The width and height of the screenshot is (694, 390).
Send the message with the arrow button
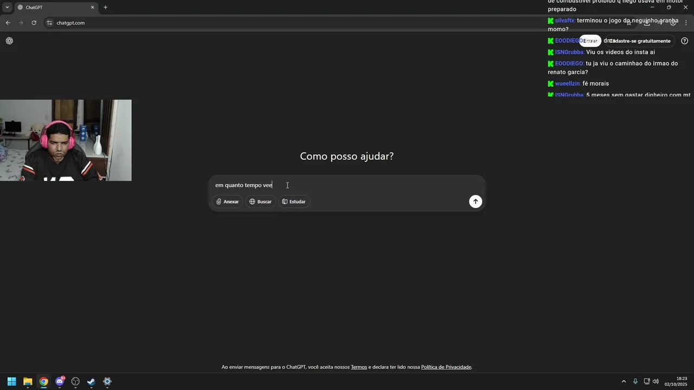(475, 201)
